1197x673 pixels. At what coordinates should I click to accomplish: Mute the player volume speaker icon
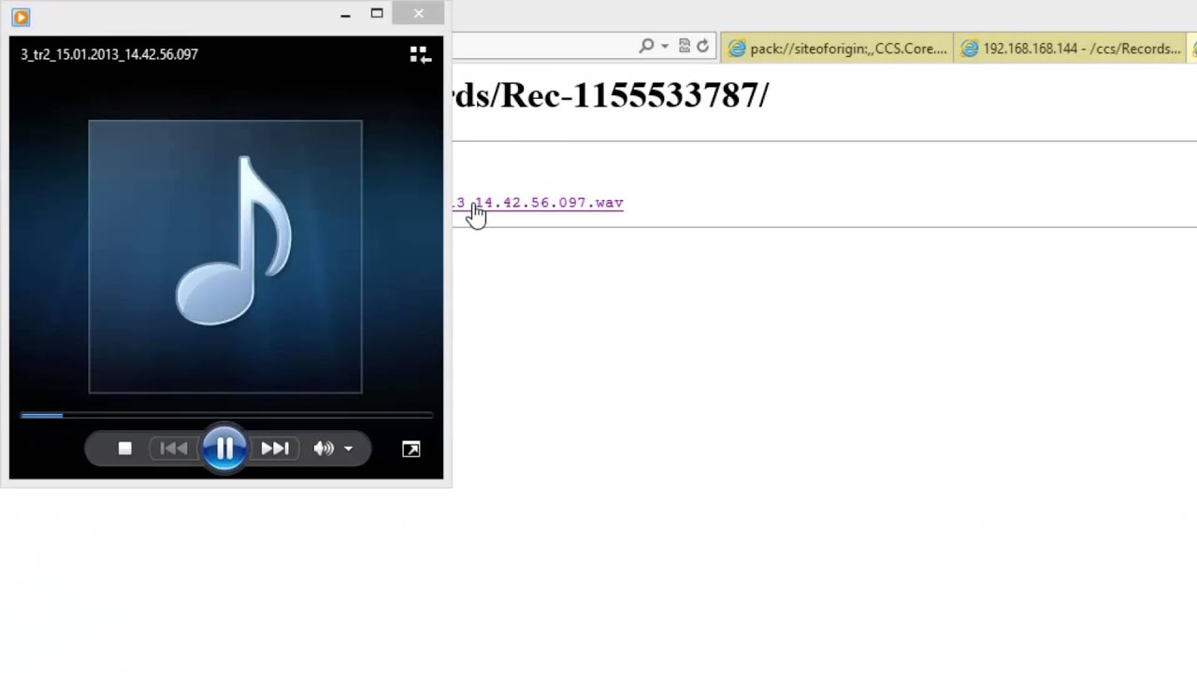pos(324,449)
